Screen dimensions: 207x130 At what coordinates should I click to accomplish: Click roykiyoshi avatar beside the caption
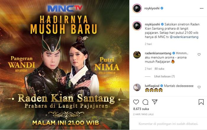pyautogui.click(x=137, y=26)
